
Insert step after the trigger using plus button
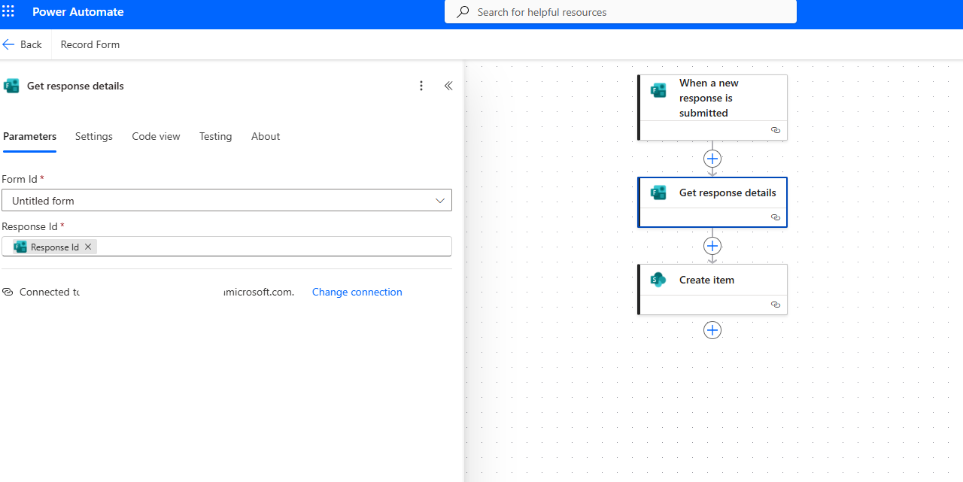712,159
